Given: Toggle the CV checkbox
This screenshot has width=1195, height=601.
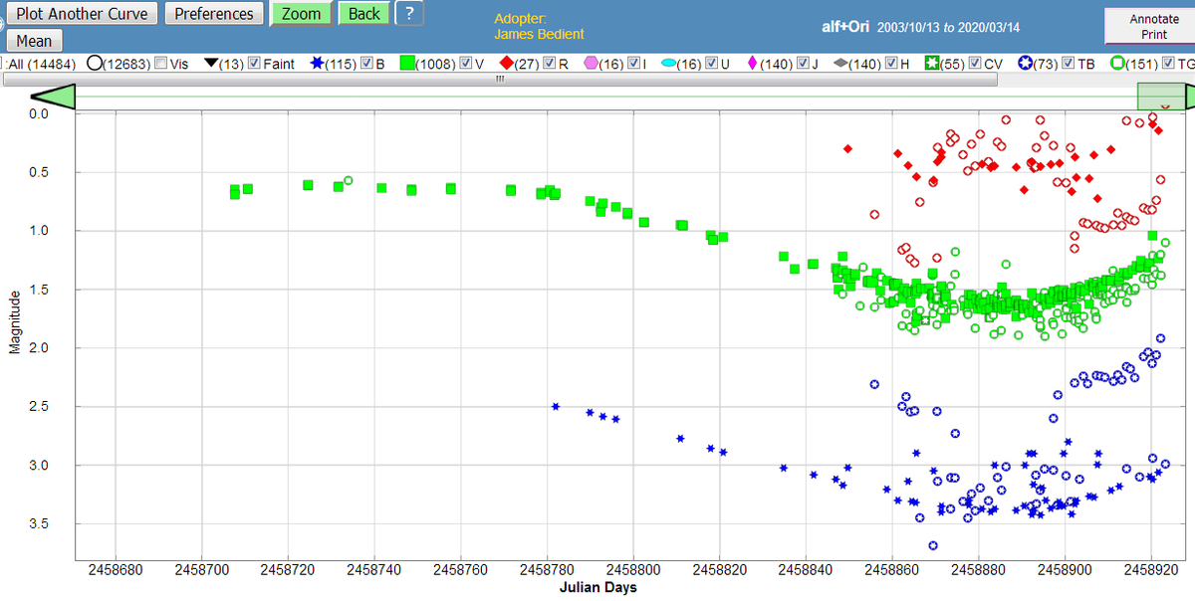Looking at the screenshot, I should point(975,64).
